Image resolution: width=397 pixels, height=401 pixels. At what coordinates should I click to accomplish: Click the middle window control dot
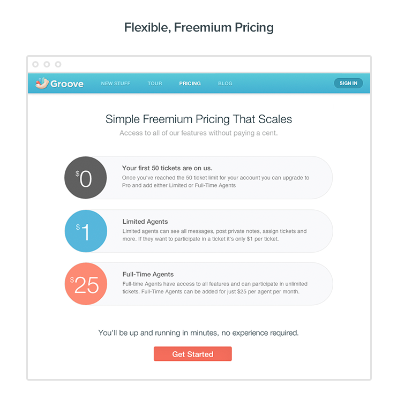click(47, 64)
